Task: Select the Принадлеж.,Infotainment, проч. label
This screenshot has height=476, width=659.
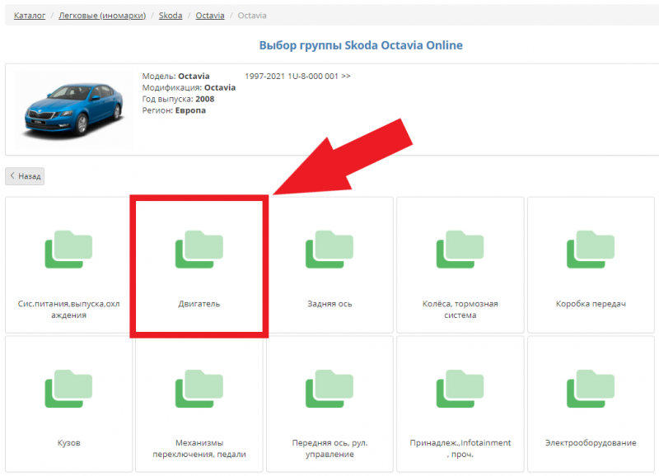Action: 460,448
